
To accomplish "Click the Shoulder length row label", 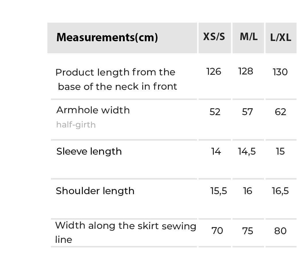I will click(95, 191).
